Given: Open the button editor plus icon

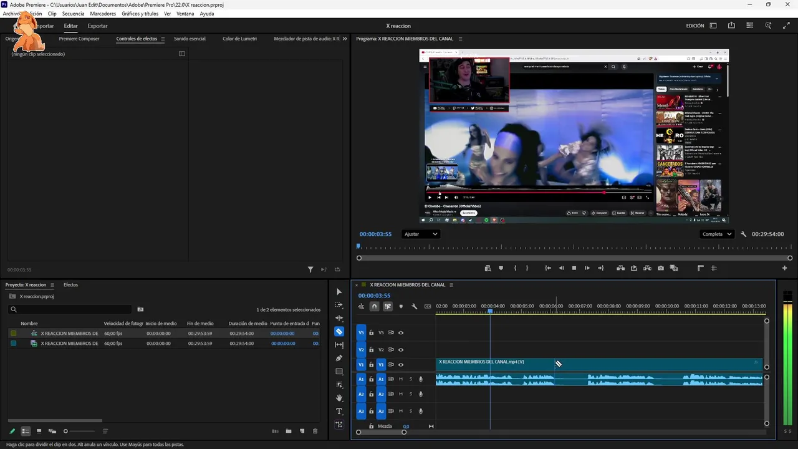Looking at the screenshot, I should [x=785, y=268].
